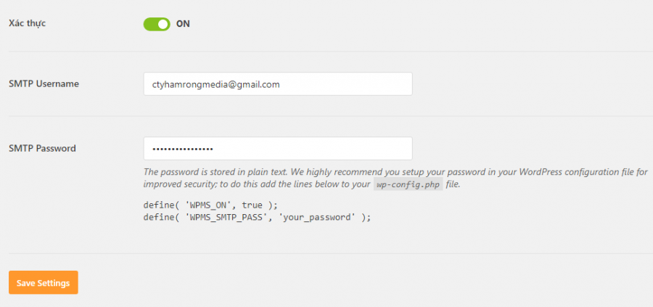Click the 'WPMS_ON' constant name
653x307 pixels.
pos(212,206)
